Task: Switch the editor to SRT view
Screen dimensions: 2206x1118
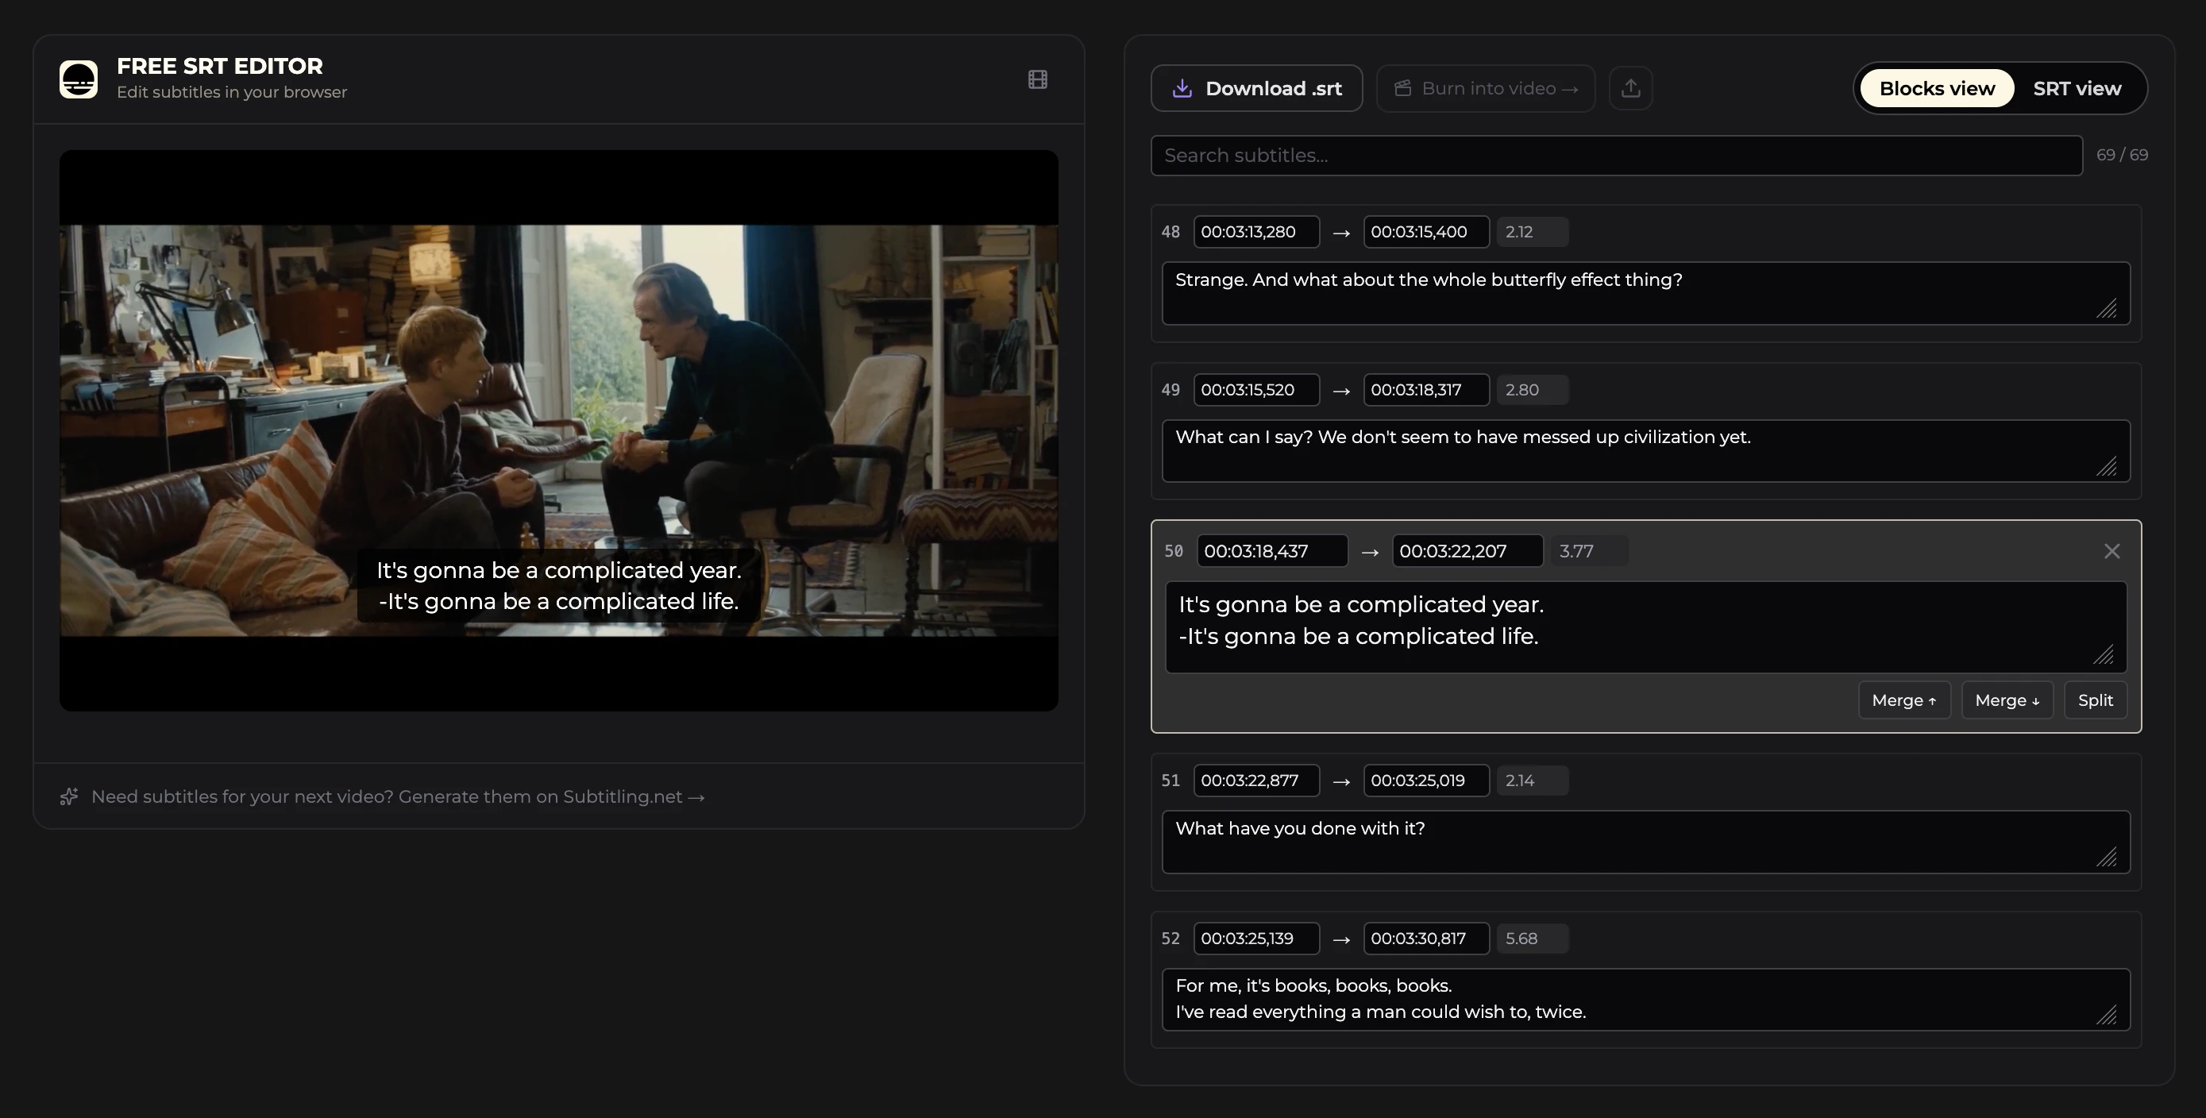Action: pos(2077,87)
